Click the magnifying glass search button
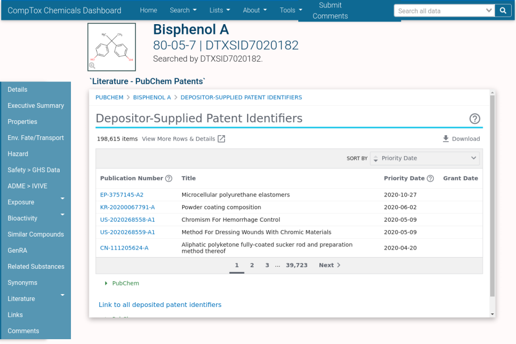The width and height of the screenshot is (516, 344). coord(503,11)
